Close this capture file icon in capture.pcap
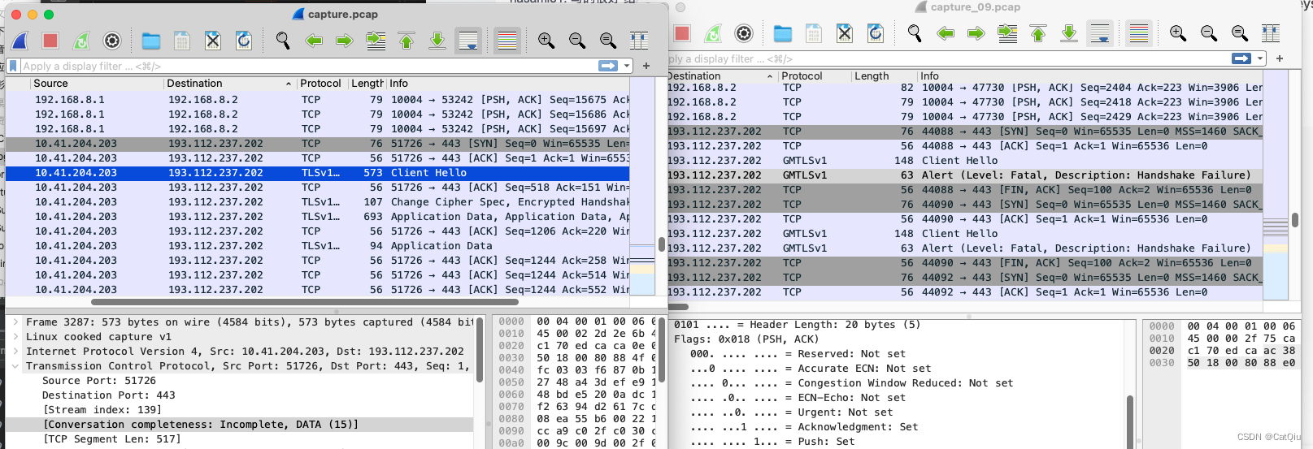The image size is (1313, 449). [213, 41]
